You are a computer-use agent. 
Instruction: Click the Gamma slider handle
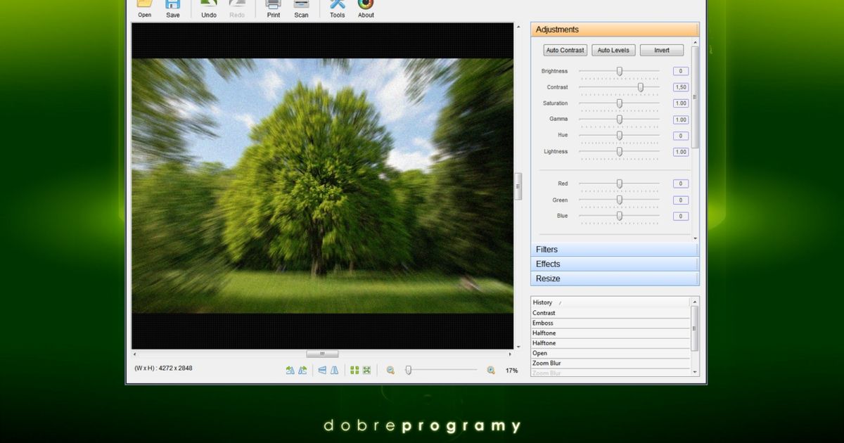[620, 120]
